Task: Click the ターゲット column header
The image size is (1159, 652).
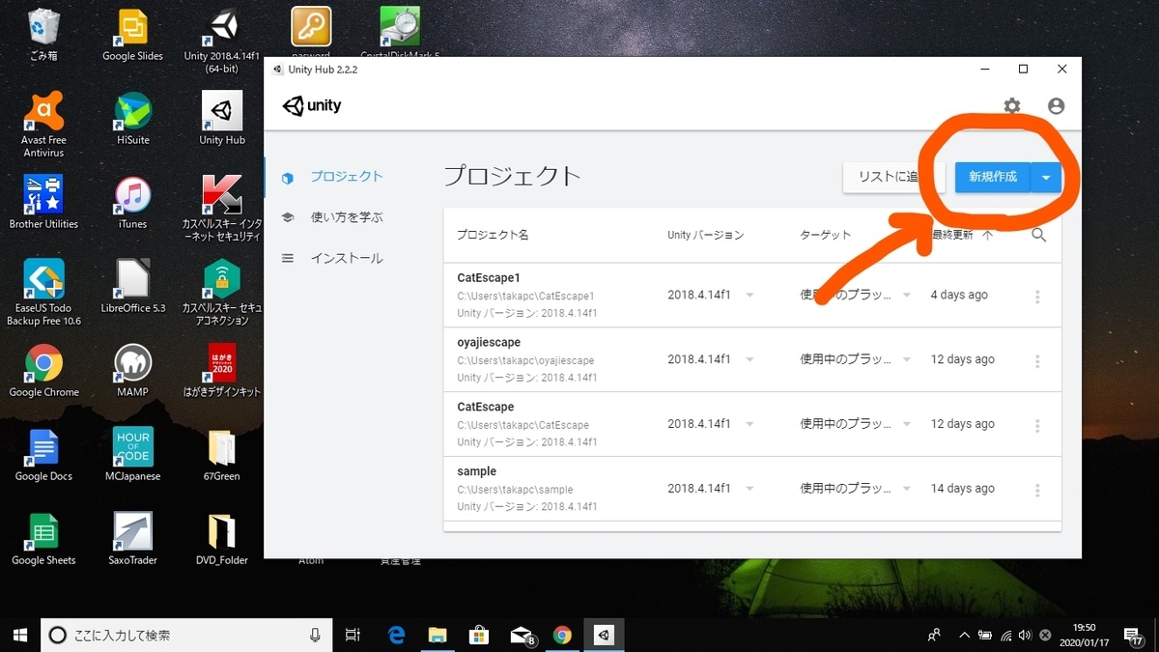Action: pyautogui.click(x=826, y=235)
